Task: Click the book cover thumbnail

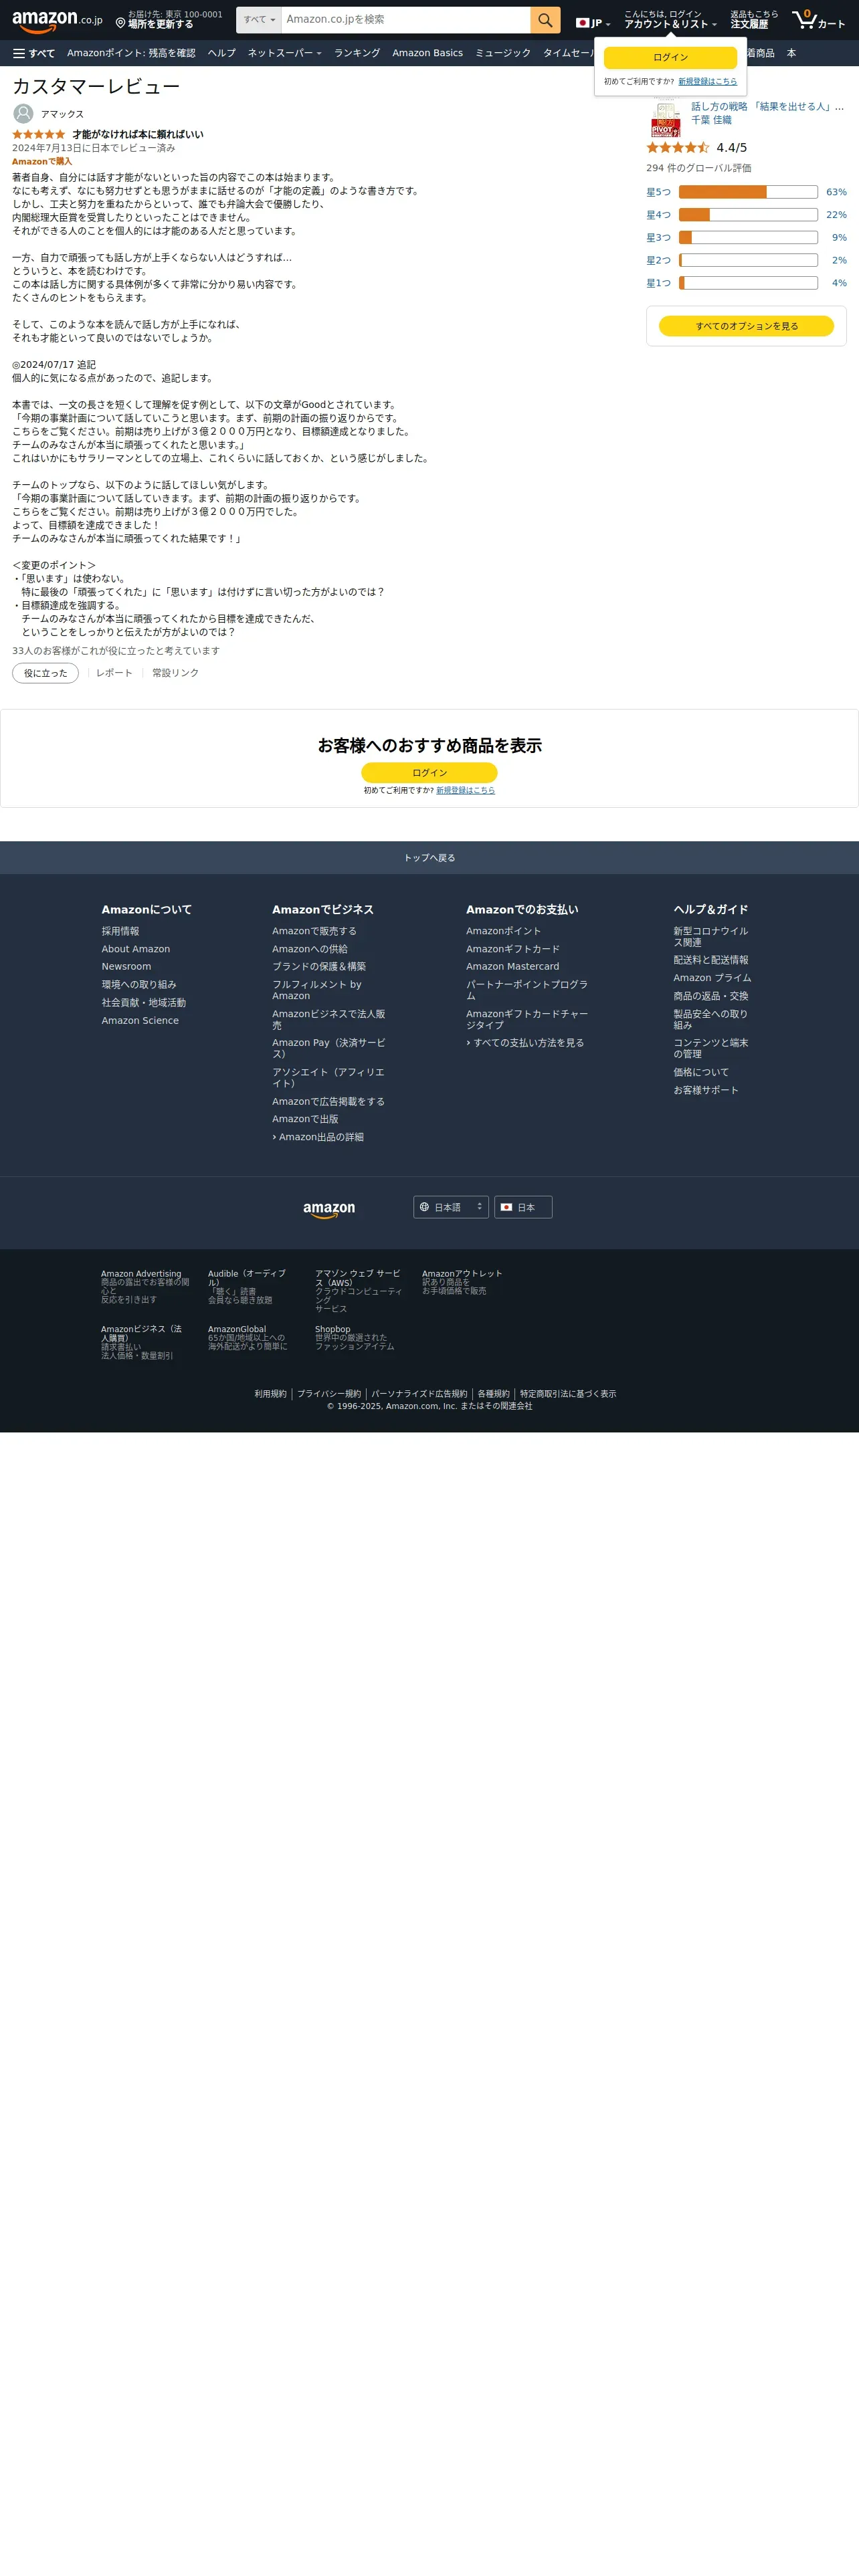Action: [665, 119]
